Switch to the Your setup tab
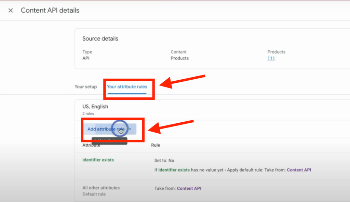 click(86, 87)
